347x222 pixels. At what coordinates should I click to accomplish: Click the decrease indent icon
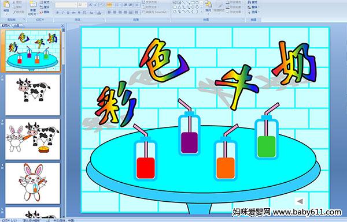[125, 5]
